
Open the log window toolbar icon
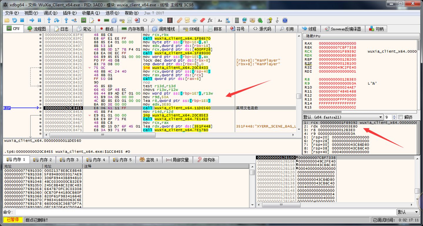[x=91, y=20]
